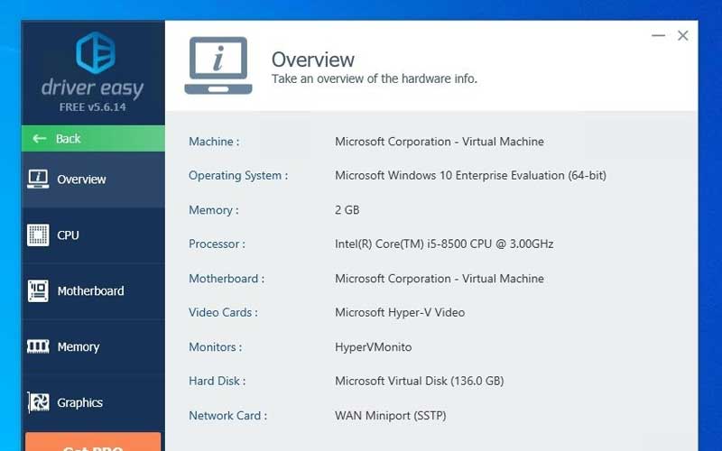Click the 'Hard Disk :' label
Screen dimensions: 722x451
tap(218, 381)
